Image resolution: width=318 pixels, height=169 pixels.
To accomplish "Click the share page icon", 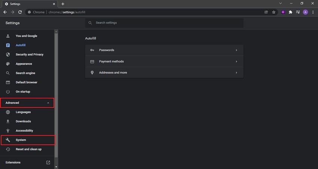I will (x=266, y=12).
